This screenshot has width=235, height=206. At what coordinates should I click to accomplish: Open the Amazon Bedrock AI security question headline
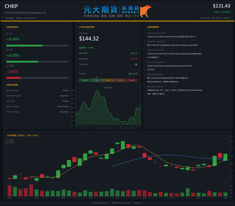174,55
